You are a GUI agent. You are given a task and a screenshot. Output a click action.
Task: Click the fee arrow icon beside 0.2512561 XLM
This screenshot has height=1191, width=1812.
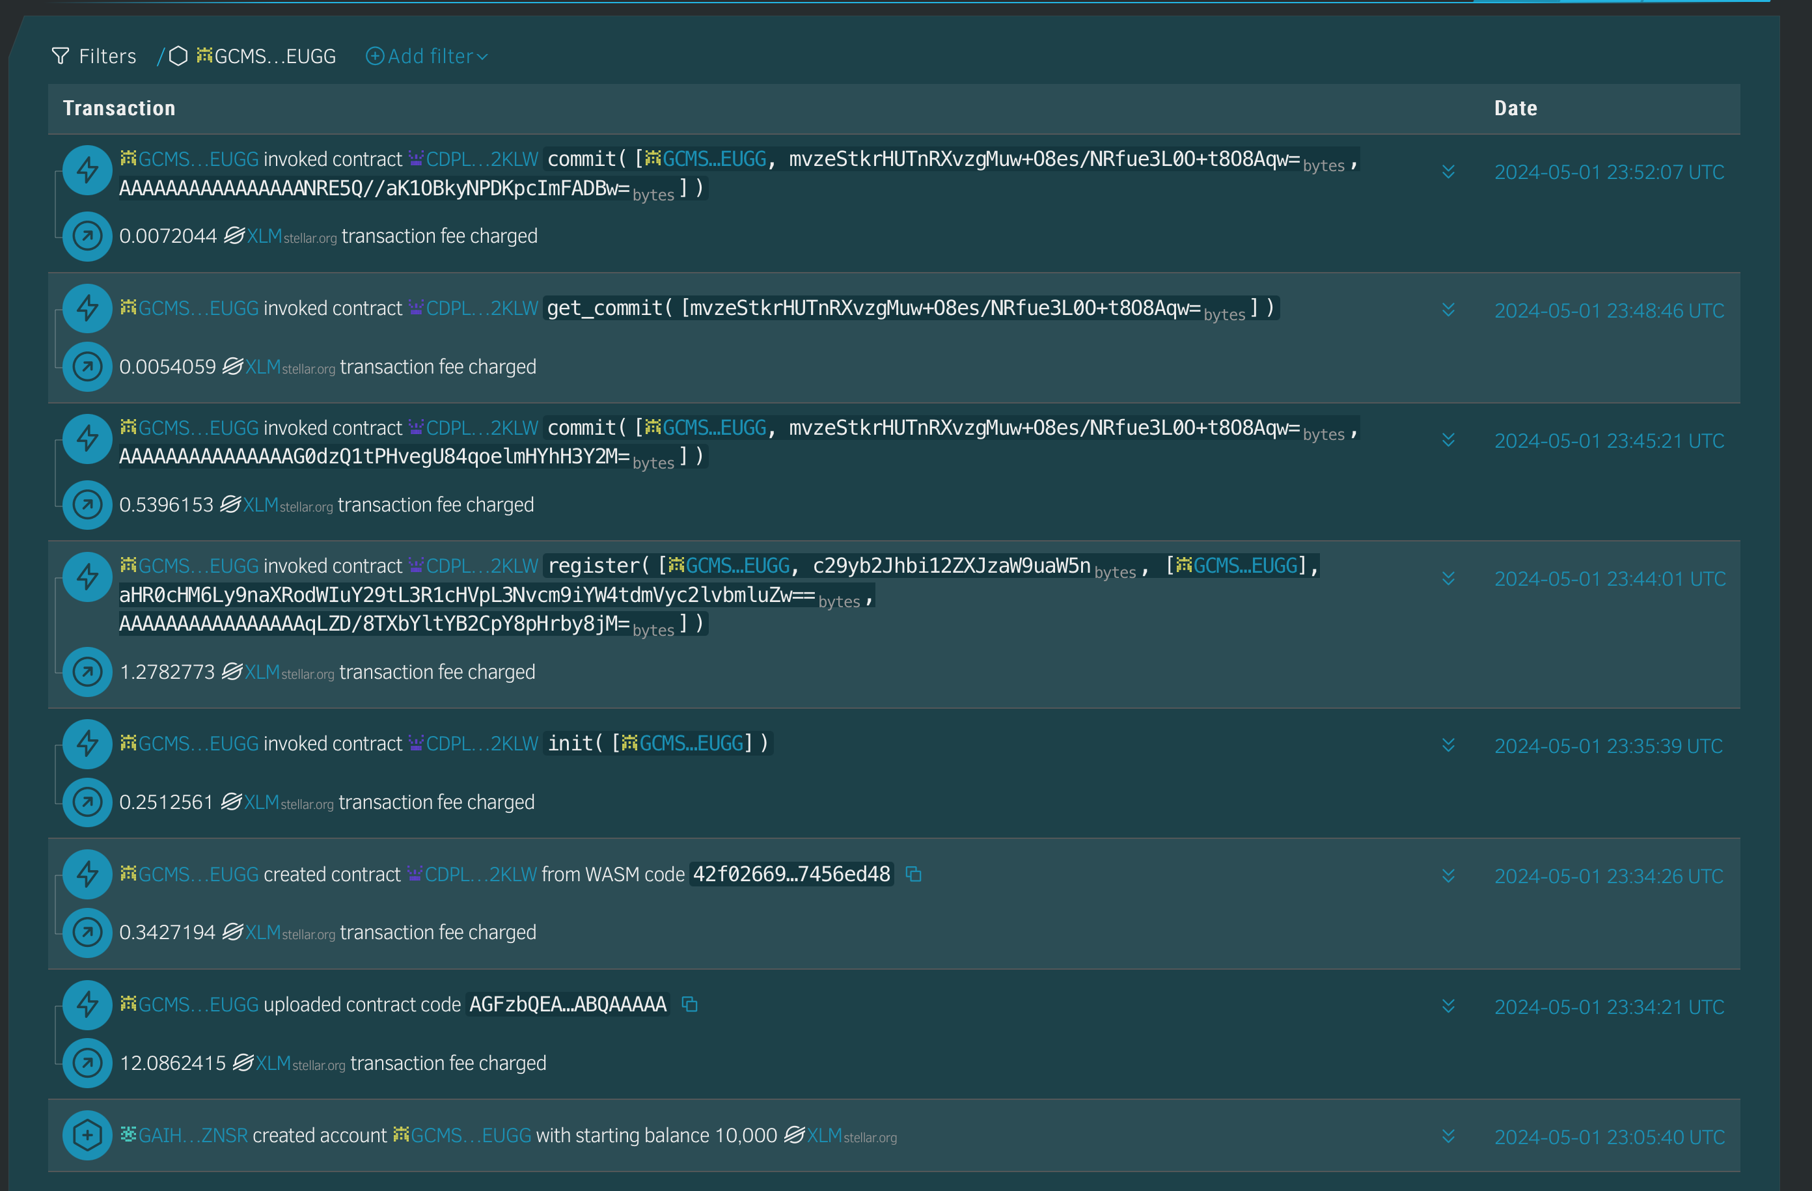tap(88, 802)
